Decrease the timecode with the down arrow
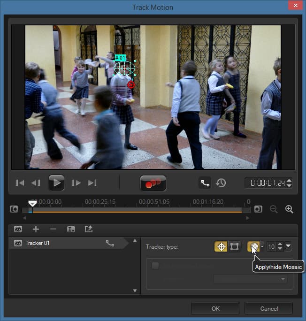This screenshot has width=306, height=321. pos(289,185)
